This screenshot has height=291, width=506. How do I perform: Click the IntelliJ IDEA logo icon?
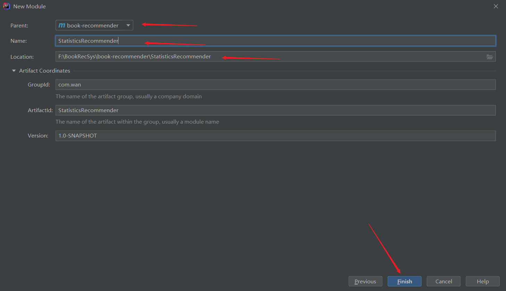click(6, 6)
